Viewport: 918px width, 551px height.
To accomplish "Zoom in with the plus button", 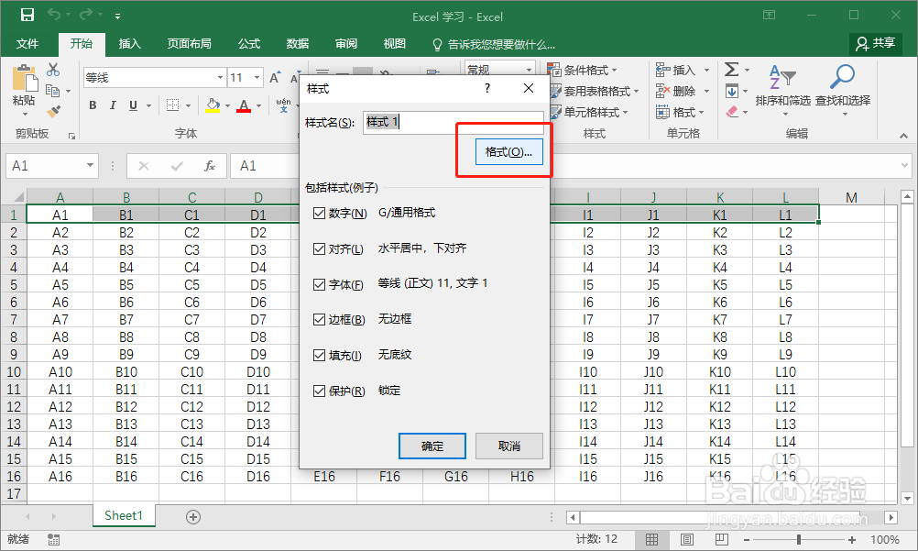I will (852, 539).
